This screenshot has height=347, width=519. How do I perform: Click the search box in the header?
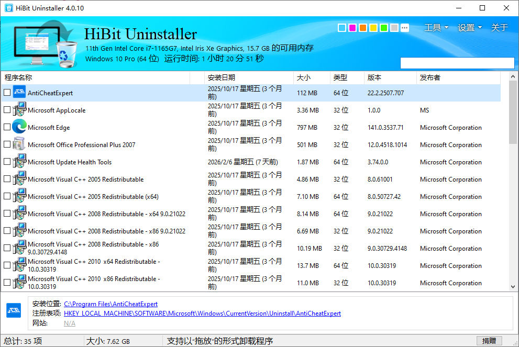[457, 63]
